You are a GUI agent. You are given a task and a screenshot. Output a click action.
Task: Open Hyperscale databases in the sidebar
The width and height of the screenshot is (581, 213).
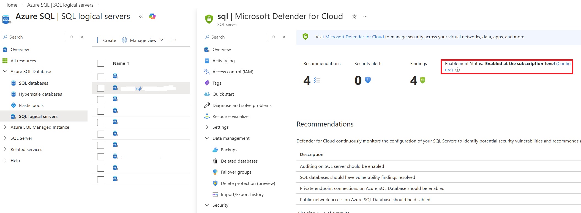click(x=40, y=94)
